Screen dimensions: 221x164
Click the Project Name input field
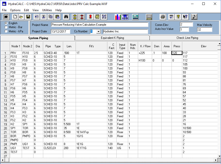99,25
